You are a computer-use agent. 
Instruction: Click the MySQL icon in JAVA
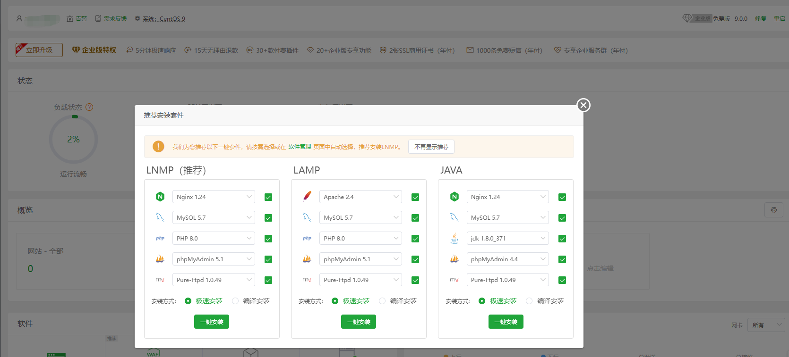point(455,217)
